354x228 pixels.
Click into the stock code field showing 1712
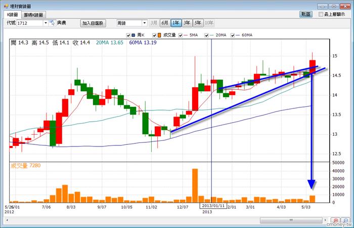[29, 23]
